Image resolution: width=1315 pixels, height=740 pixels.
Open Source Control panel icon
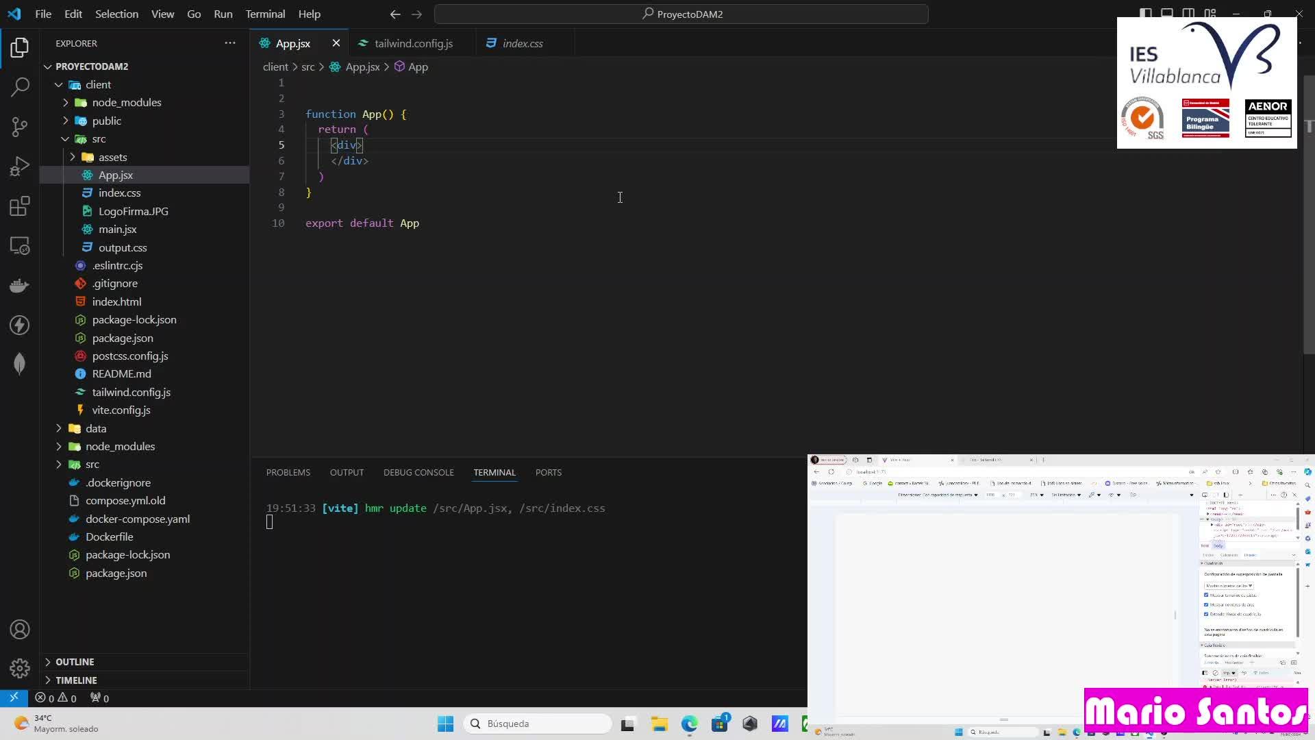(20, 127)
